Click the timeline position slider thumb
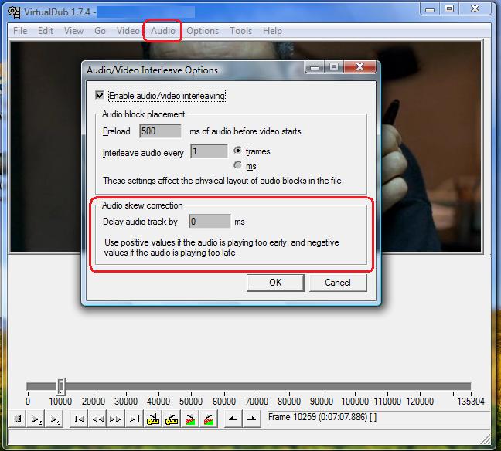 click(x=61, y=387)
